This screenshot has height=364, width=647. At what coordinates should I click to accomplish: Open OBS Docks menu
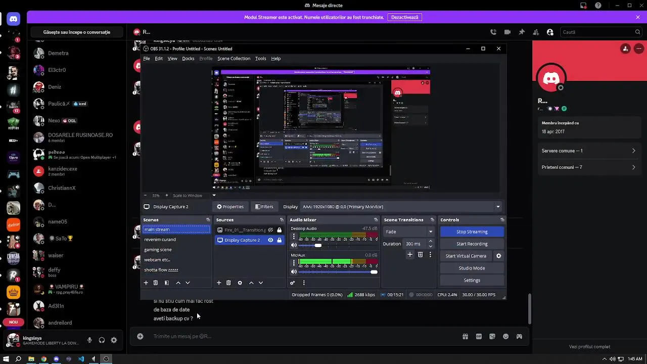tap(188, 59)
